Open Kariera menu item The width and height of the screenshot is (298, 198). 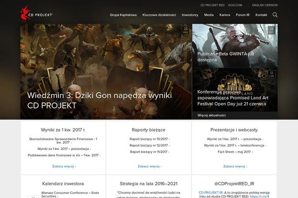pyautogui.click(x=224, y=15)
